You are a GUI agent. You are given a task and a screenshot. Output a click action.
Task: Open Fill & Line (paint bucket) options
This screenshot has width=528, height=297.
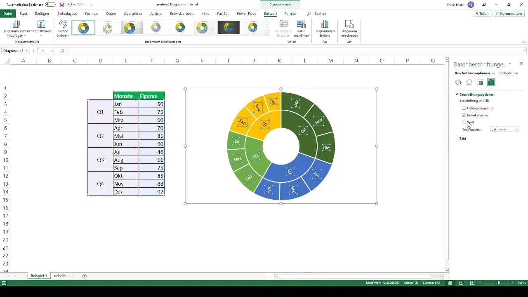(x=458, y=82)
